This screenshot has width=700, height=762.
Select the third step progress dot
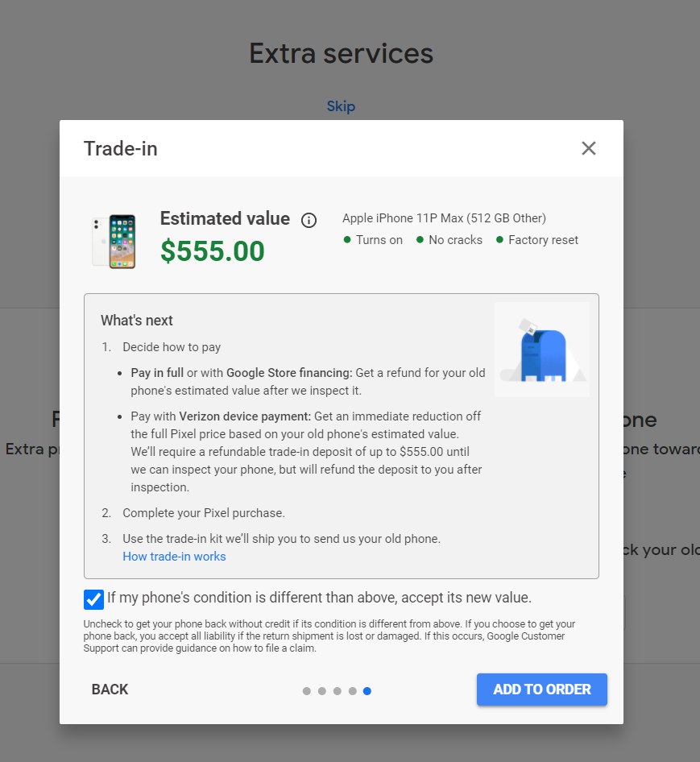pos(338,691)
